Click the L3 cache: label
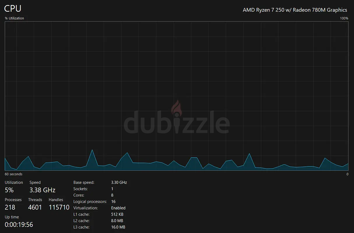 pos(82,227)
